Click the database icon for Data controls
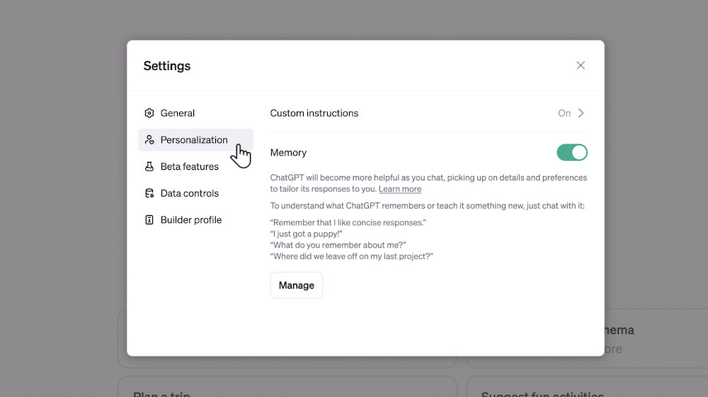The height and width of the screenshot is (397, 708). click(149, 193)
